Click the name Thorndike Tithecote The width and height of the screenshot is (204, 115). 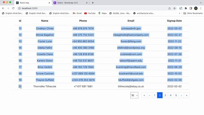pyautogui.click(x=45, y=86)
